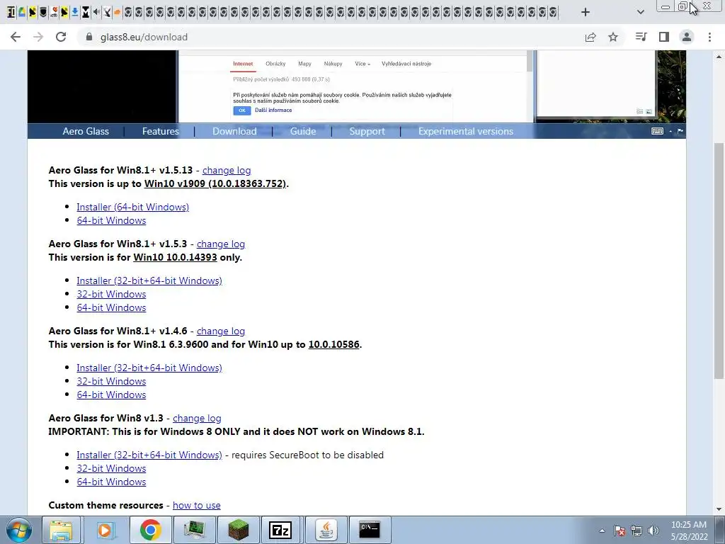The width and height of the screenshot is (725, 544).
Task: Go back to the previous page
Action: [x=16, y=37]
